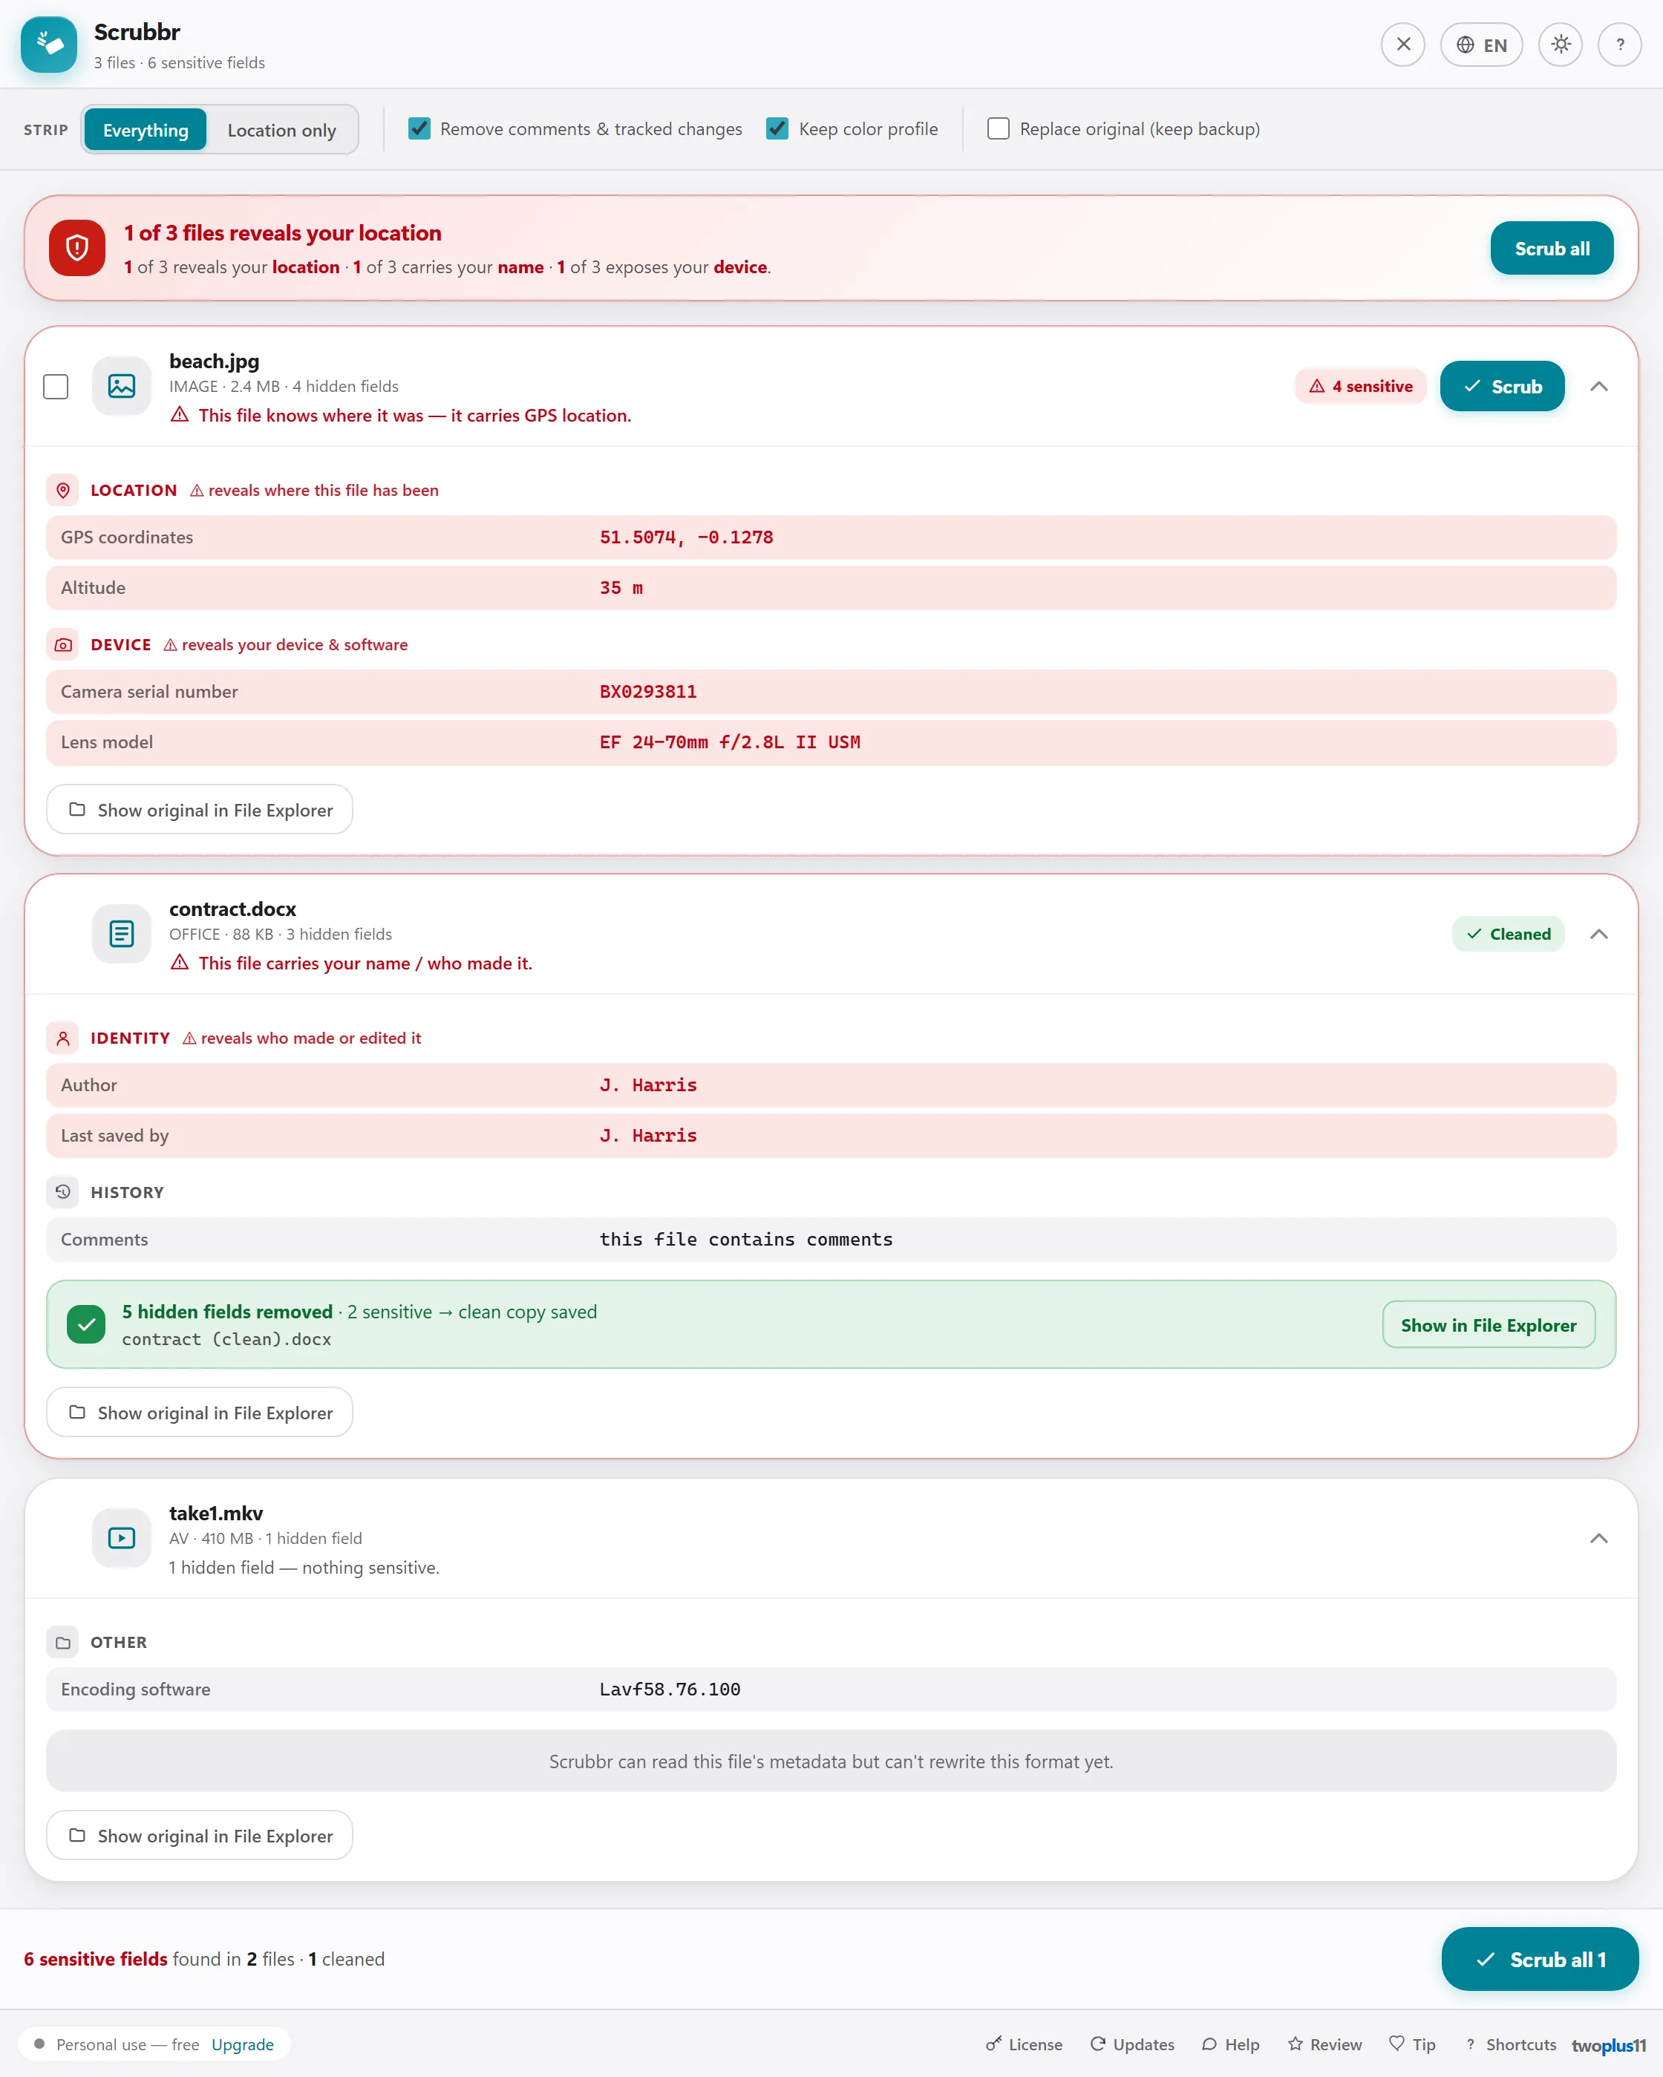Click the take1.mkv video file icon
1663x2077 pixels.
[122, 1537]
